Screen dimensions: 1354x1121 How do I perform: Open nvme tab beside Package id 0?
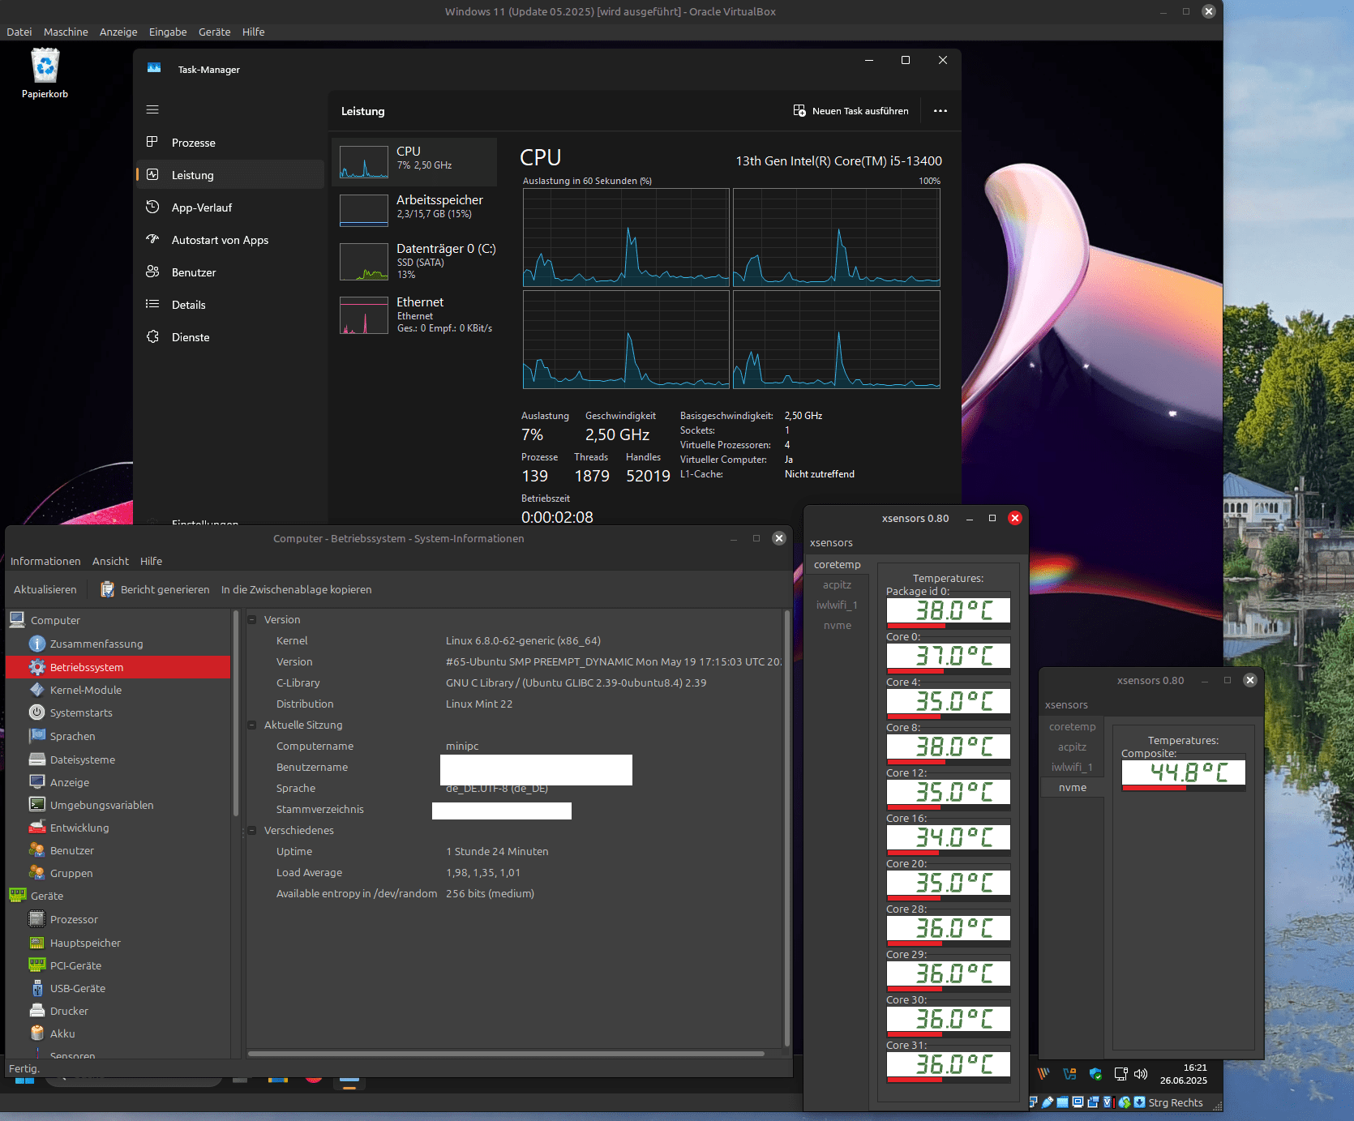[838, 626]
